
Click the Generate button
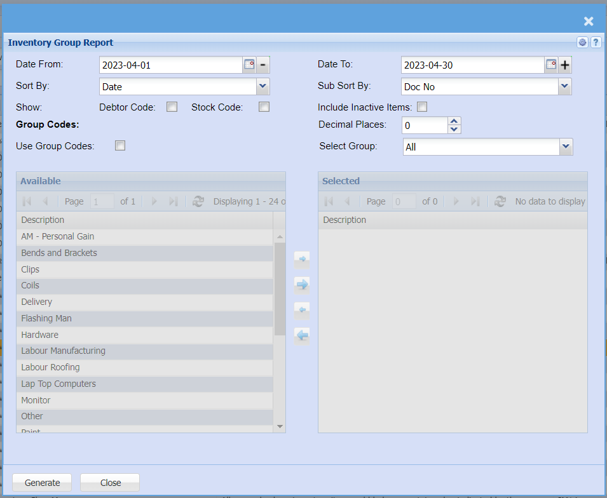click(x=42, y=483)
